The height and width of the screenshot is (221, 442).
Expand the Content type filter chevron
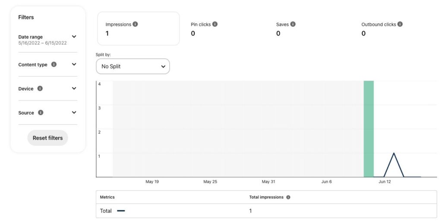coord(74,65)
